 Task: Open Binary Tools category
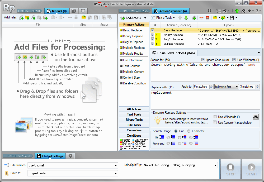pyautogui.click(x=134, y=119)
